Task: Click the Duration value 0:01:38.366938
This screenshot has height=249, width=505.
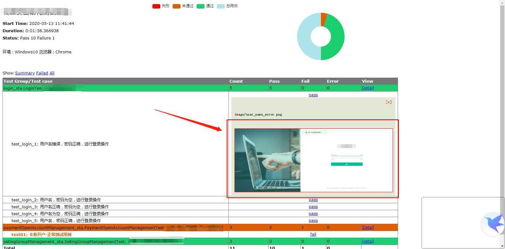Action: tap(42, 31)
